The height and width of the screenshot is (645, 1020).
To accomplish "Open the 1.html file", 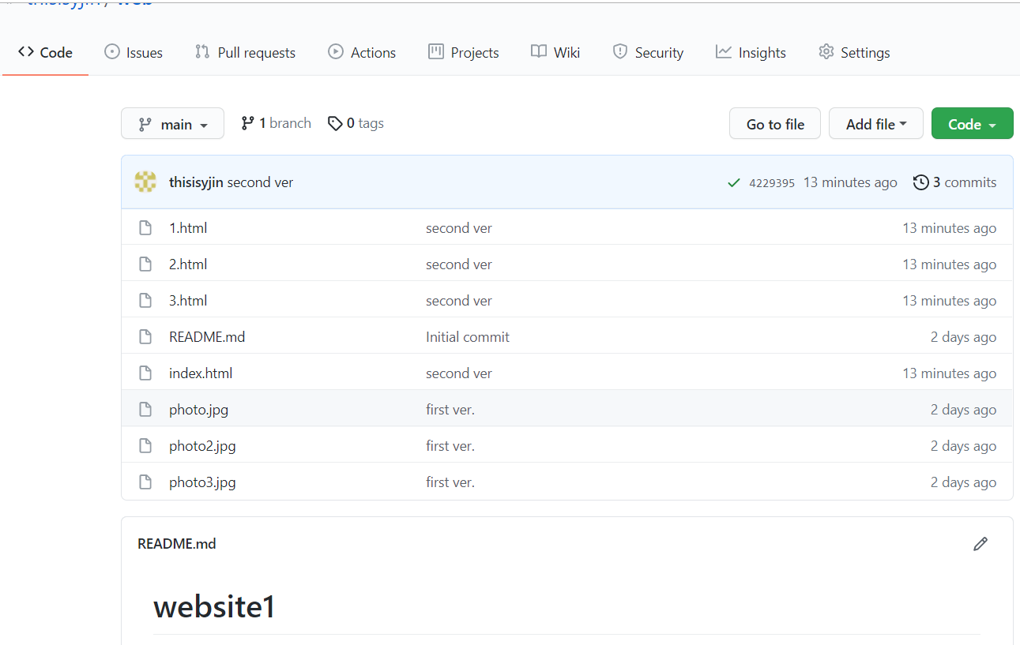I will (x=188, y=228).
